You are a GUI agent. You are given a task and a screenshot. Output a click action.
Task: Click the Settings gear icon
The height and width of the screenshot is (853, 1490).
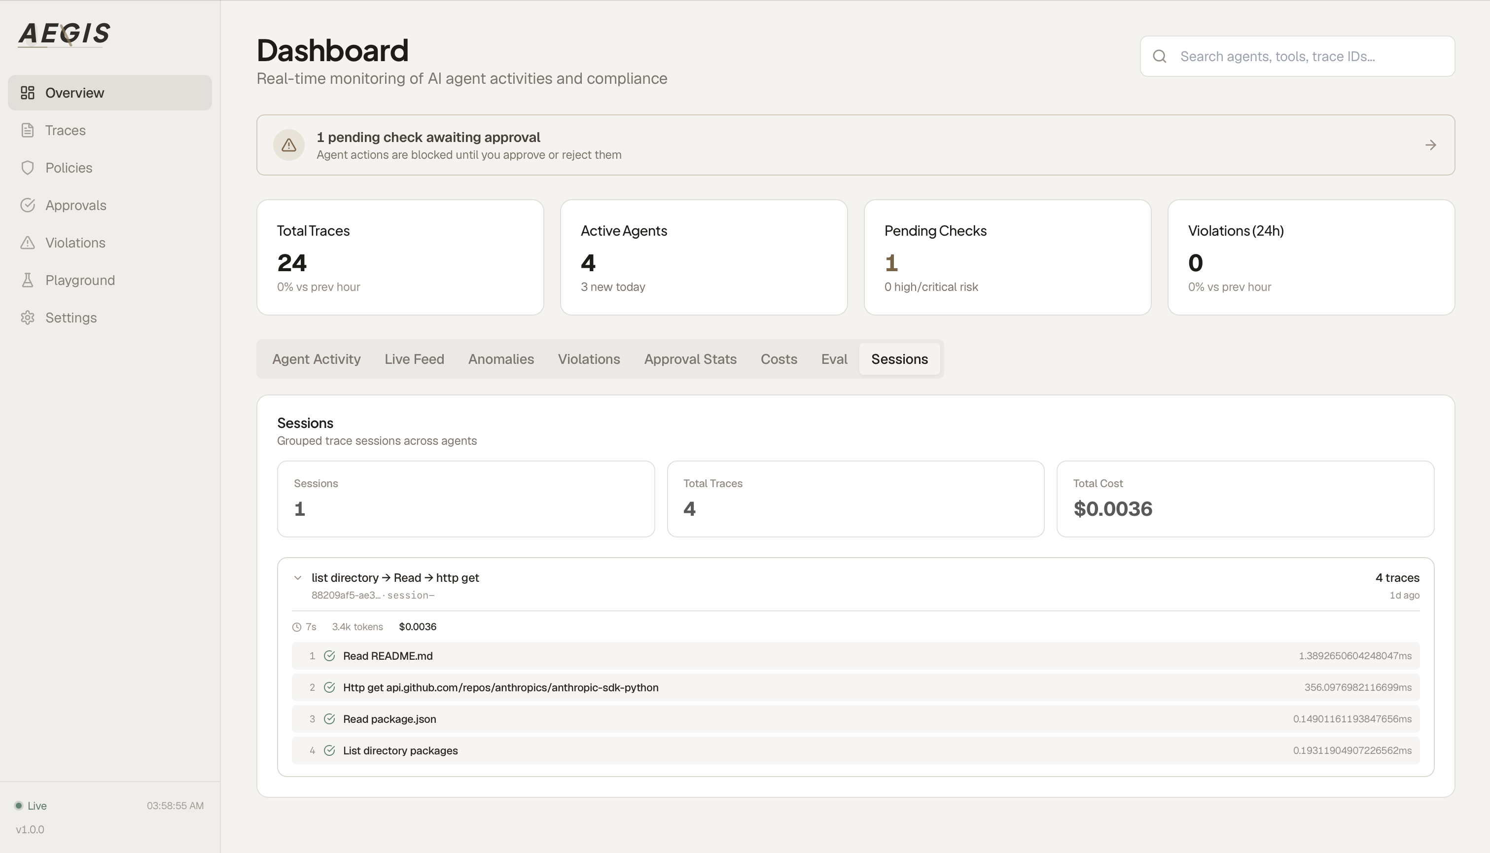click(x=28, y=318)
